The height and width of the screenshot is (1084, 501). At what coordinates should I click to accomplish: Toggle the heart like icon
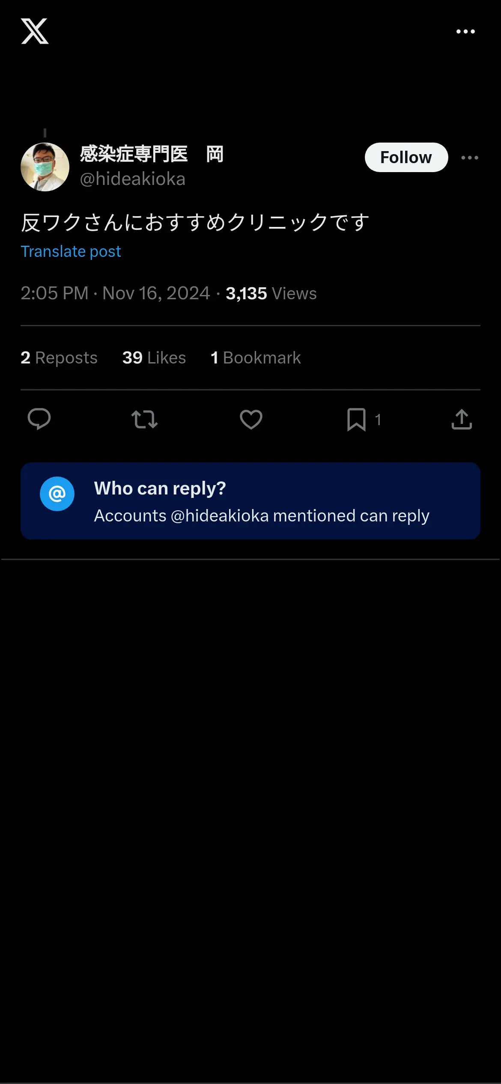point(251,420)
